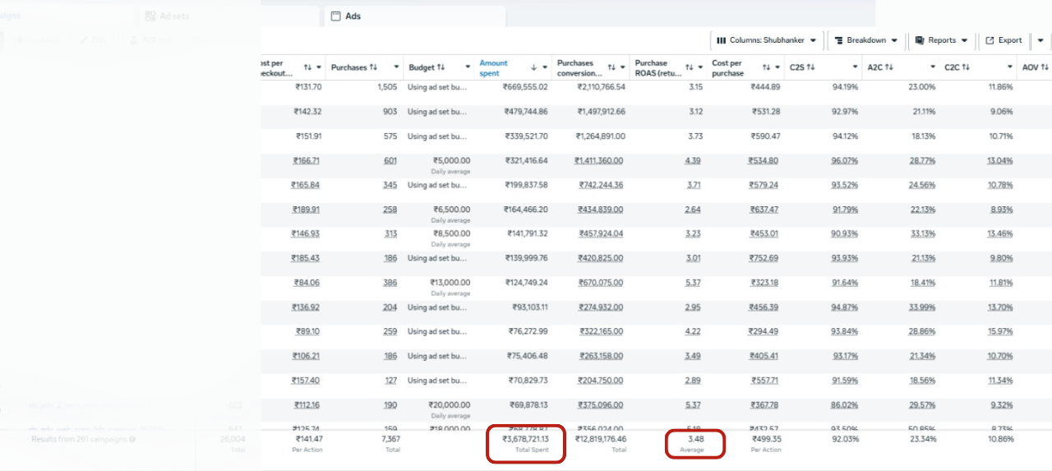Expand the caret right of Export
The image size is (1052, 471).
click(1040, 40)
